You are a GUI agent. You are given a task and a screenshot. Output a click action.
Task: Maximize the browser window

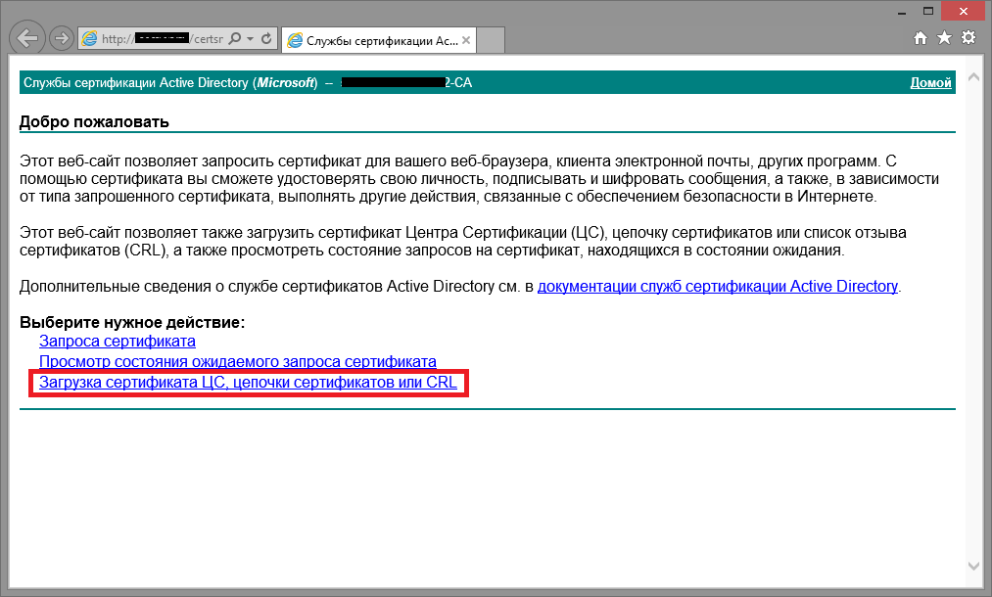(x=928, y=12)
